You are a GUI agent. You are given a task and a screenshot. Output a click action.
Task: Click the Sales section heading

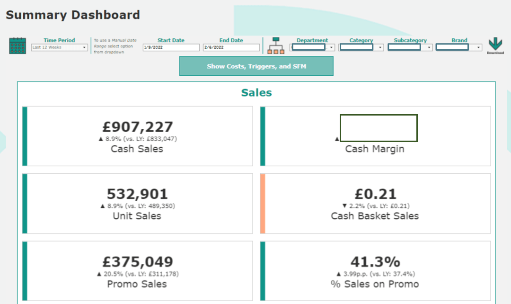click(256, 93)
